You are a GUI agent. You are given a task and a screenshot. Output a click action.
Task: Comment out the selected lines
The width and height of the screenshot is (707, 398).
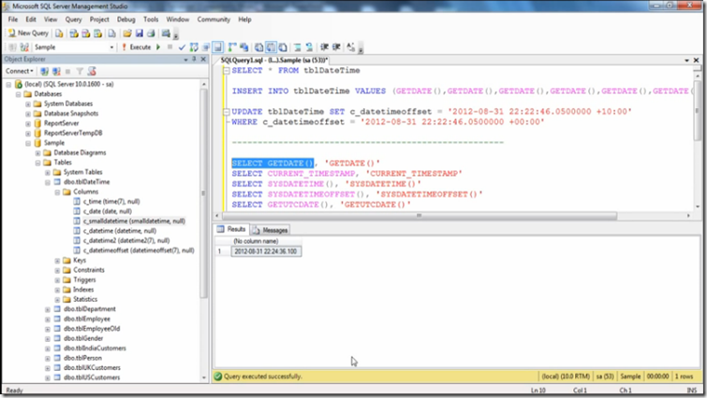click(298, 48)
